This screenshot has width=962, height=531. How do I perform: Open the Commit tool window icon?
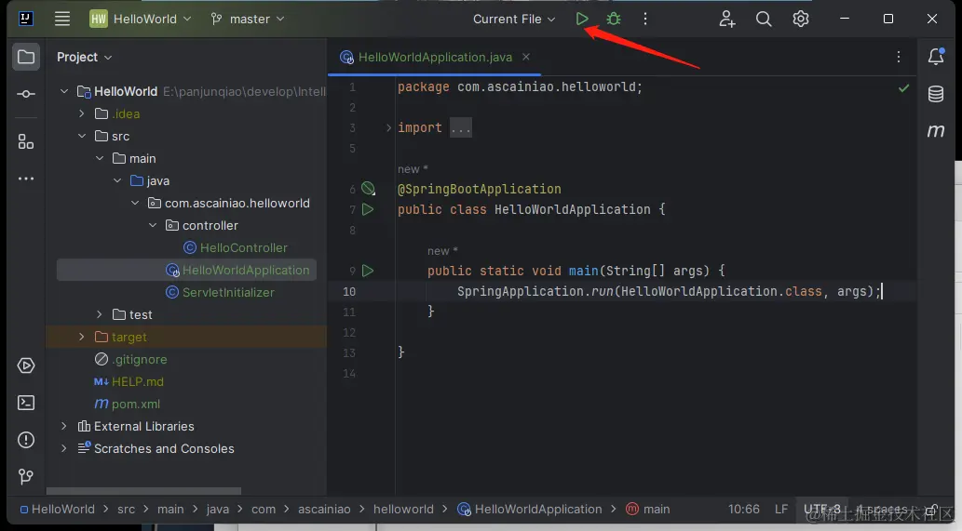(x=26, y=94)
